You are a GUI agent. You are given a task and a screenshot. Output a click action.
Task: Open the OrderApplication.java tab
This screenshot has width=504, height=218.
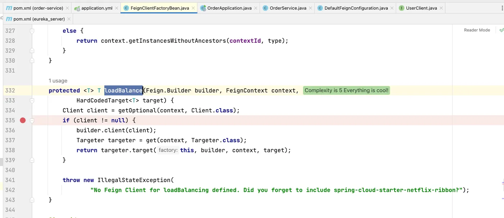pyautogui.click(x=228, y=8)
